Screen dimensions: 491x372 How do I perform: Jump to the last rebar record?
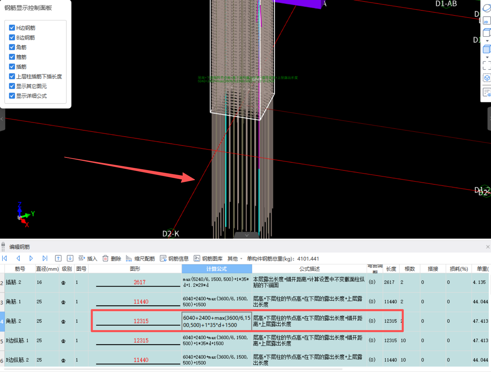45,258
